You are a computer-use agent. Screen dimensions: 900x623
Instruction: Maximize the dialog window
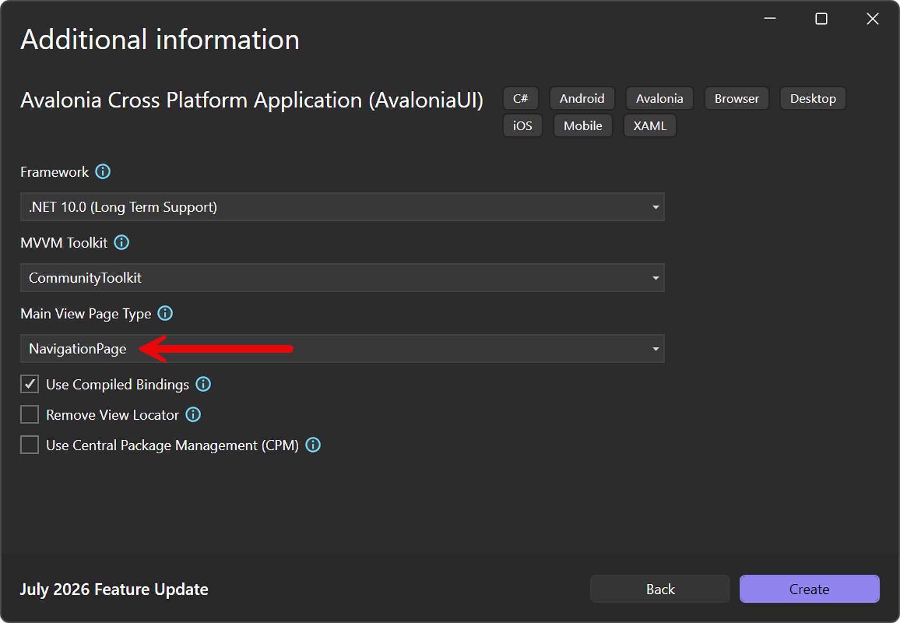tap(821, 19)
